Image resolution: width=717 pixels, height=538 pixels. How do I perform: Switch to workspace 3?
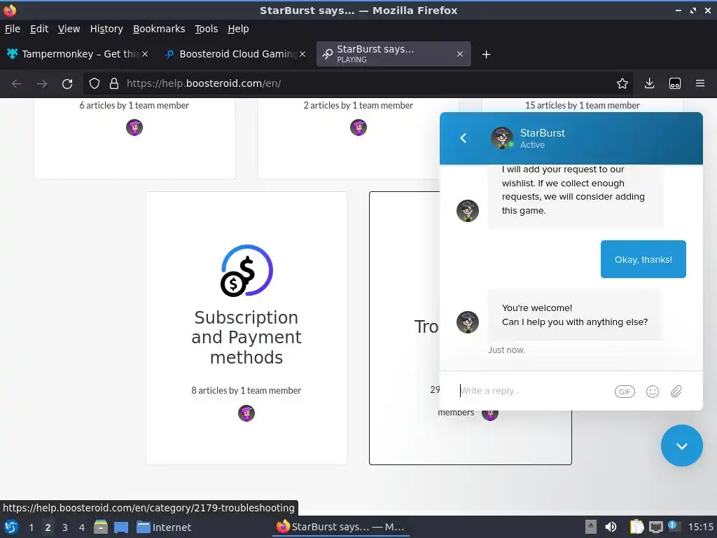(x=65, y=527)
